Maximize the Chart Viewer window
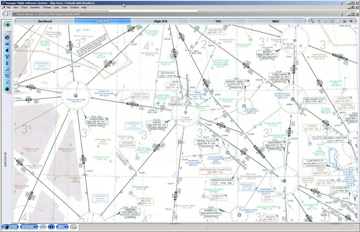The image size is (360, 232). (352, 14)
